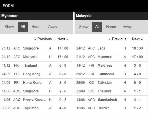Viewport: 148px width, 113px height.
Task: Open Malaysia vs Maldives 3-0 result
Action: coord(111,66)
